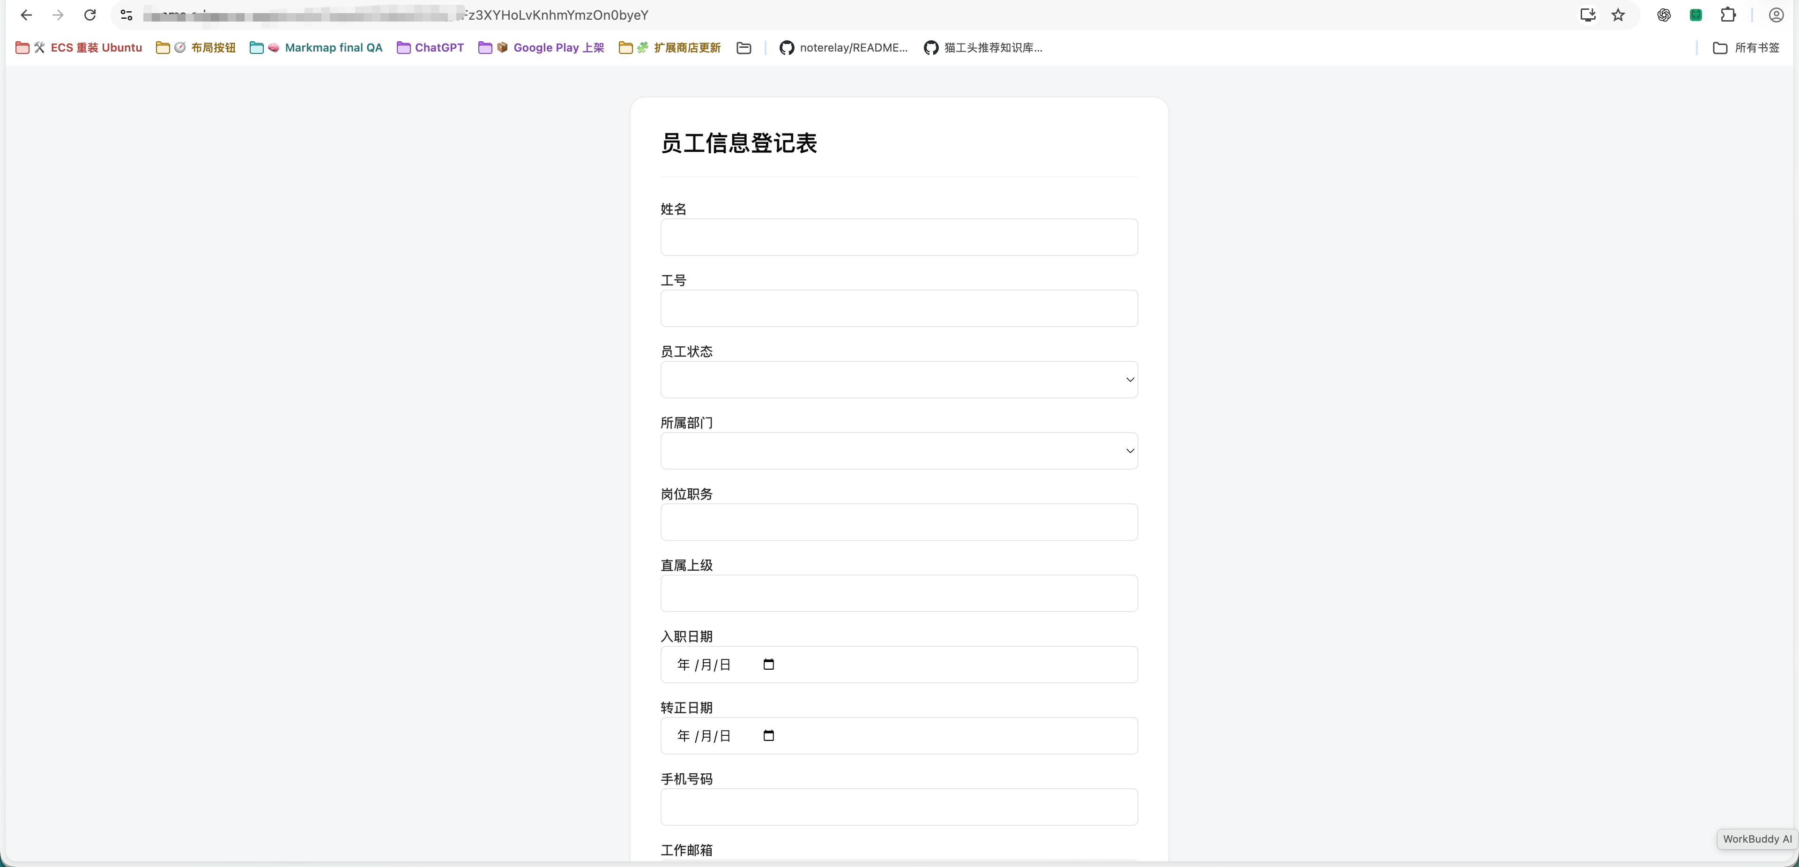Open the 布局按钮 bookmark folder
1799x867 pixels.
pos(195,47)
